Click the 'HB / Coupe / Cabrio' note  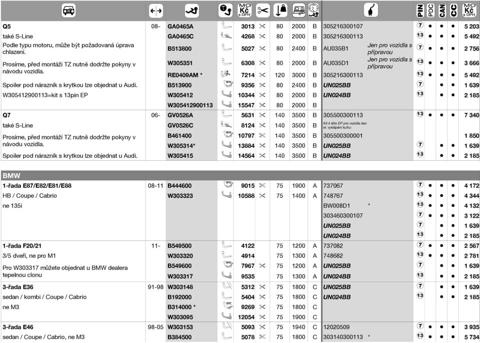coord(29,196)
